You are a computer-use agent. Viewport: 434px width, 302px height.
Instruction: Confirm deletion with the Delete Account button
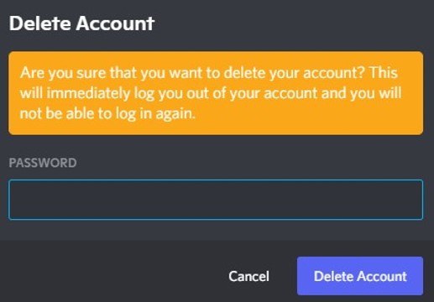pos(360,276)
